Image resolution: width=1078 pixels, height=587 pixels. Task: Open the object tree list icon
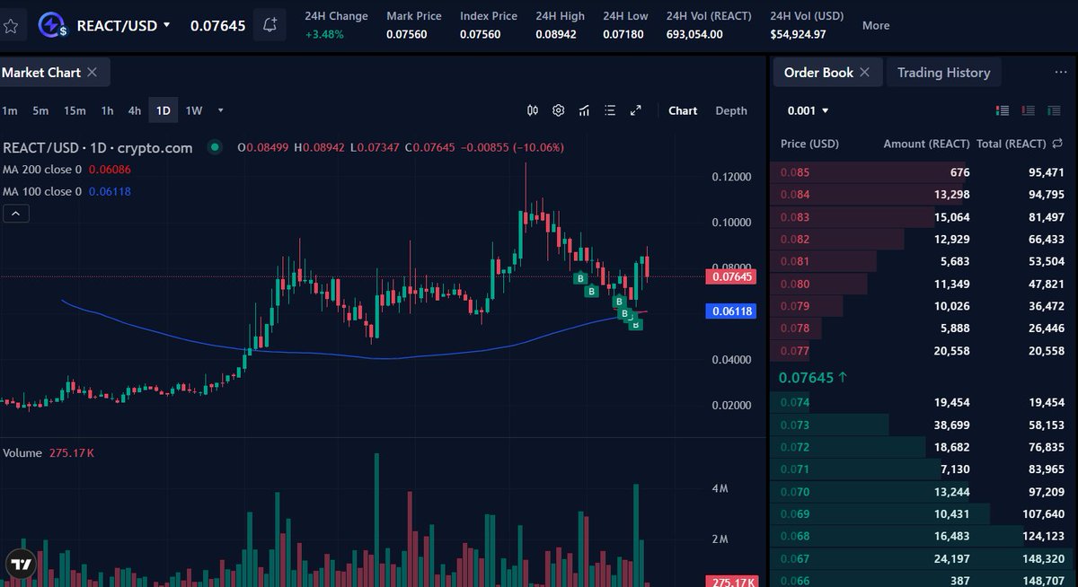click(x=610, y=110)
